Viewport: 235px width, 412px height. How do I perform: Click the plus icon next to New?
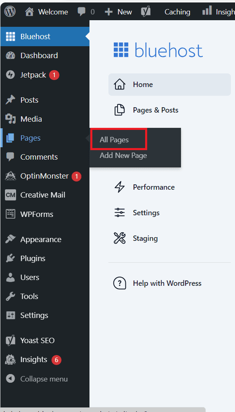[108, 12]
